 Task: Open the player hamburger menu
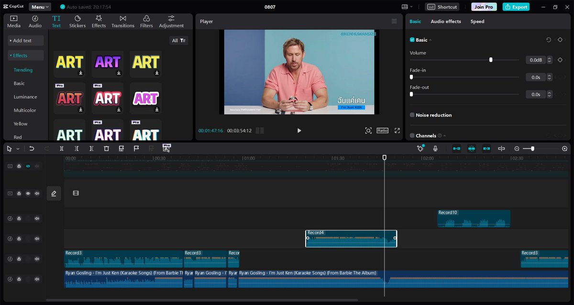click(x=394, y=21)
